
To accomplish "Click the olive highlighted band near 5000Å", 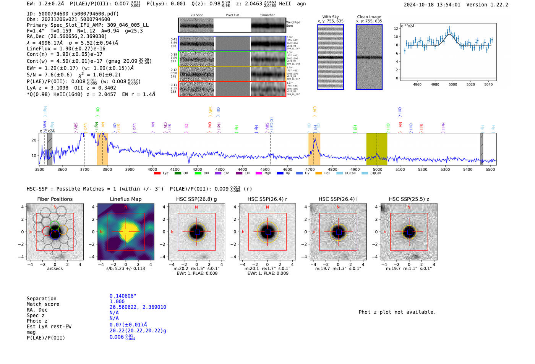I will click(x=377, y=149).
